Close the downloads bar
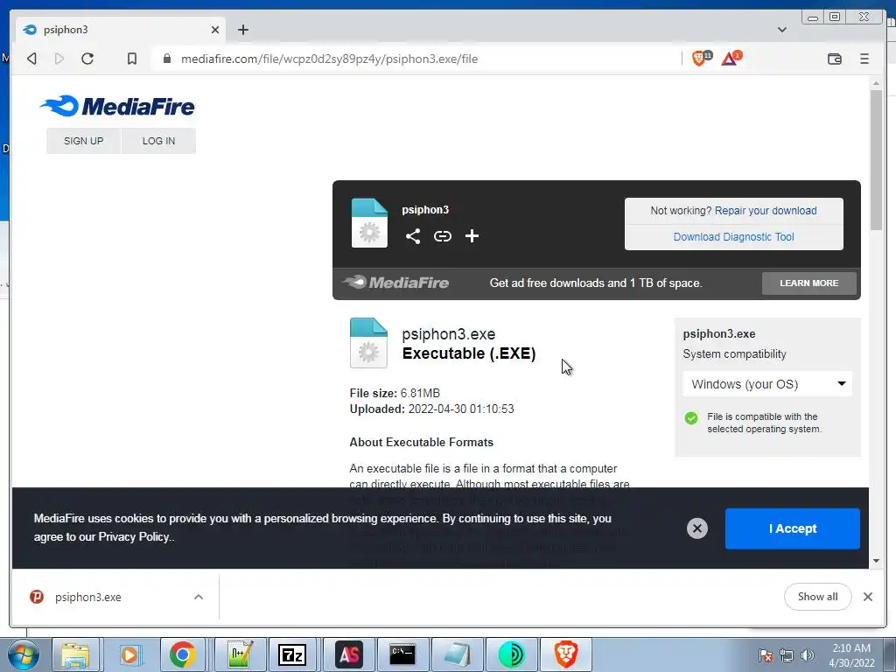Viewport: 896px width, 672px height. [867, 597]
